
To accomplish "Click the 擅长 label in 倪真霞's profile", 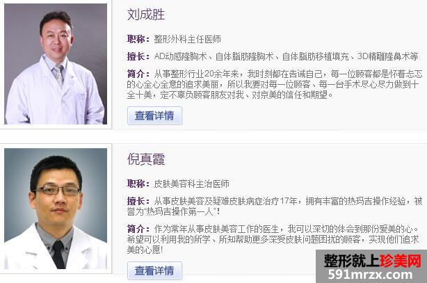I will coord(138,201).
